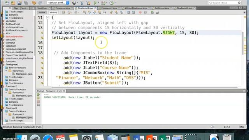Select Flowlayout3.java in project tree
The image size is (249, 140).
24,117
